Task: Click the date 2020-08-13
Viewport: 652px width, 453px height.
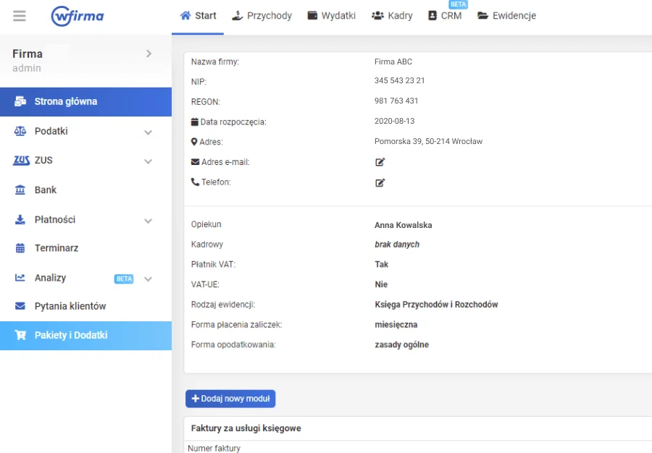Action: click(x=395, y=122)
